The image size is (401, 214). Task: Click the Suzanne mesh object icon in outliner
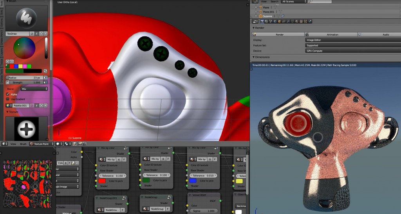[x=260, y=16]
